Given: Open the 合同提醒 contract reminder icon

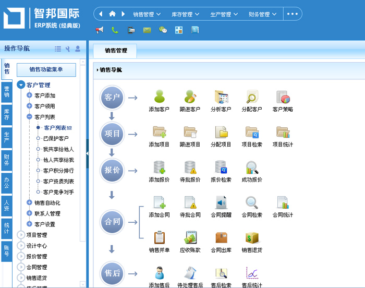Looking at the screenshot, I should tap(221, 202).
